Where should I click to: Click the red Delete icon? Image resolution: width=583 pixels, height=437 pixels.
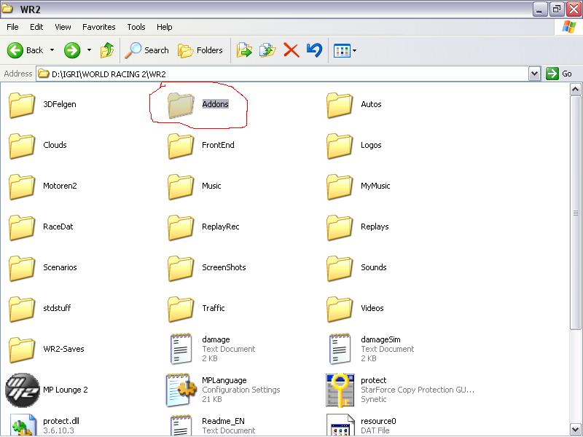[291, 50]
